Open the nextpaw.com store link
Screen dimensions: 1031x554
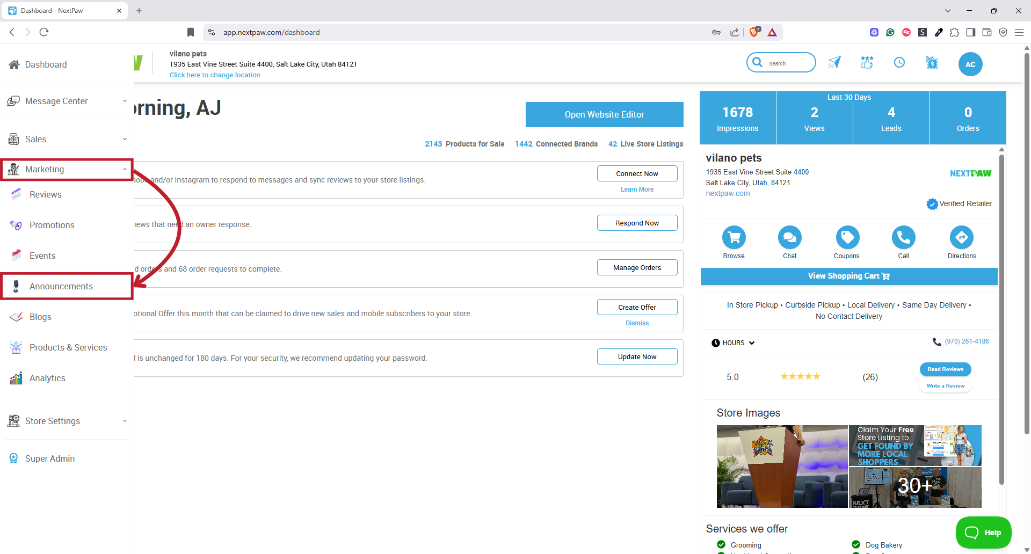[728, 193]
